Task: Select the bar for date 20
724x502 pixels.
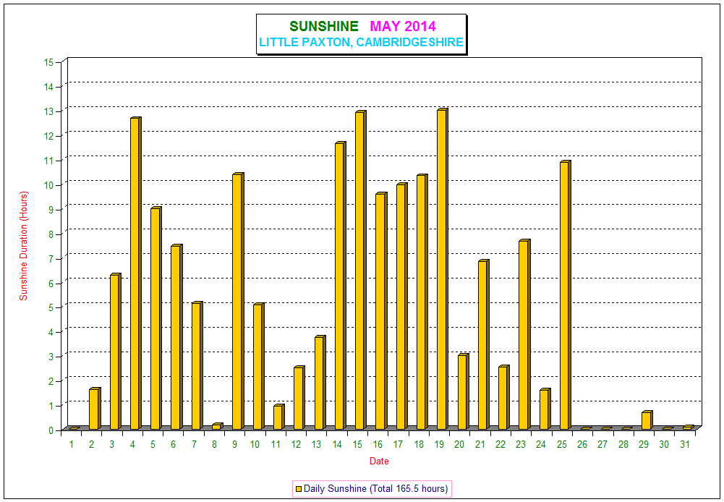Action: pyautogui.click(x=463, y=391)
